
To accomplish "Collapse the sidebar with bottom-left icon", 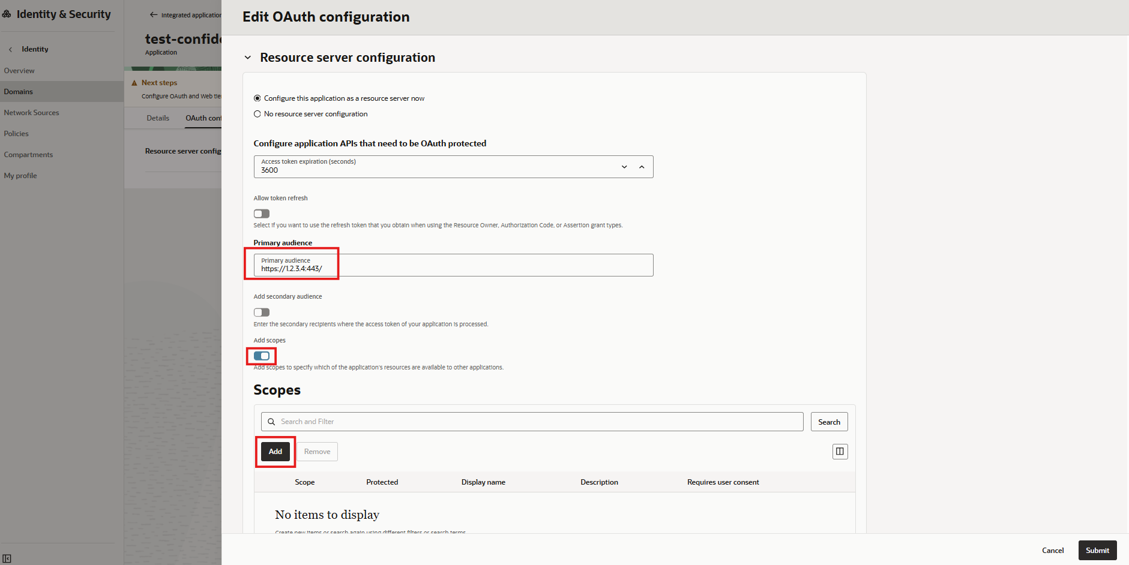I will [7, 558].
